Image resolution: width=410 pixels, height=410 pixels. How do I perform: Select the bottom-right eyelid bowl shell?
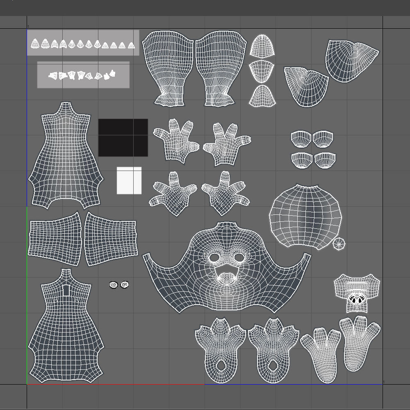tap(325, 160)
